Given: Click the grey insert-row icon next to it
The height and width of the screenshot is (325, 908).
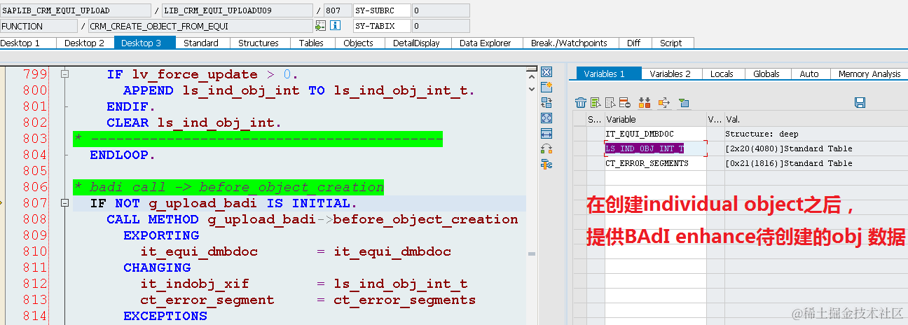Looking at the screenshot, I should [610, 103].
